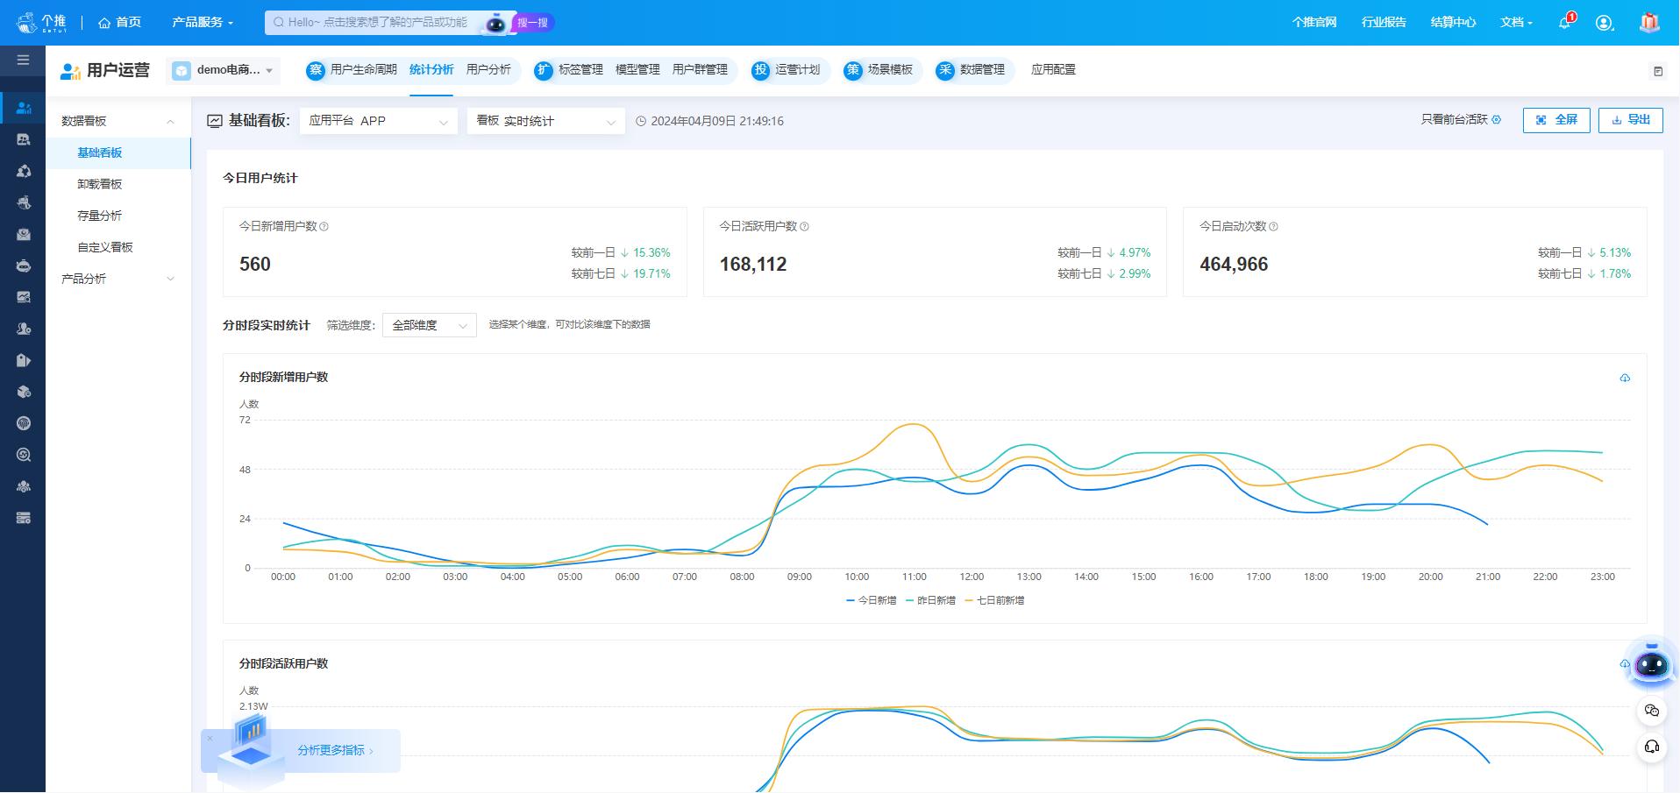Open the server stack icon in dark sidebar
This screenshot has height=793, width=1680.
(24, 518)
